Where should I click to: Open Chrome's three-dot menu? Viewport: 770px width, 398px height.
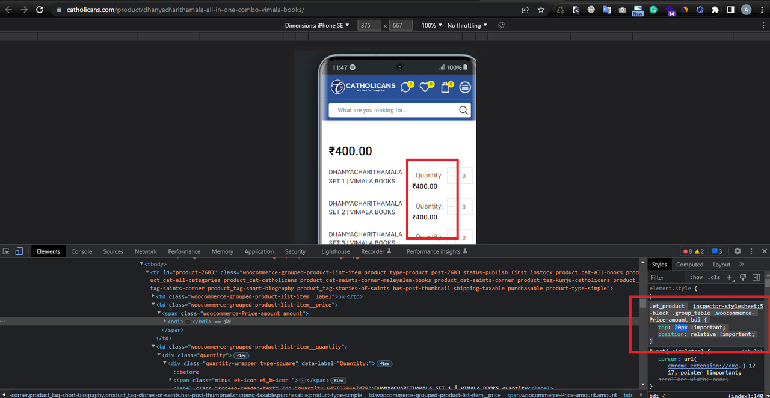click(x=762, y=10)
